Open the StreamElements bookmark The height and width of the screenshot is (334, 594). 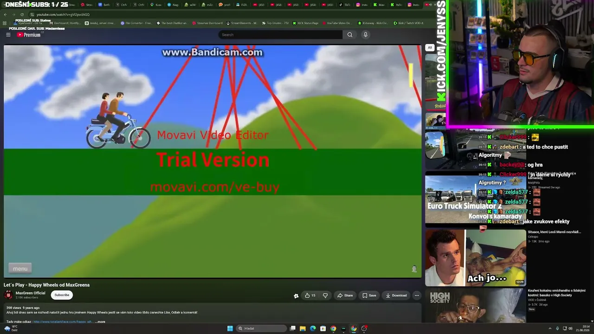point(242,23)
